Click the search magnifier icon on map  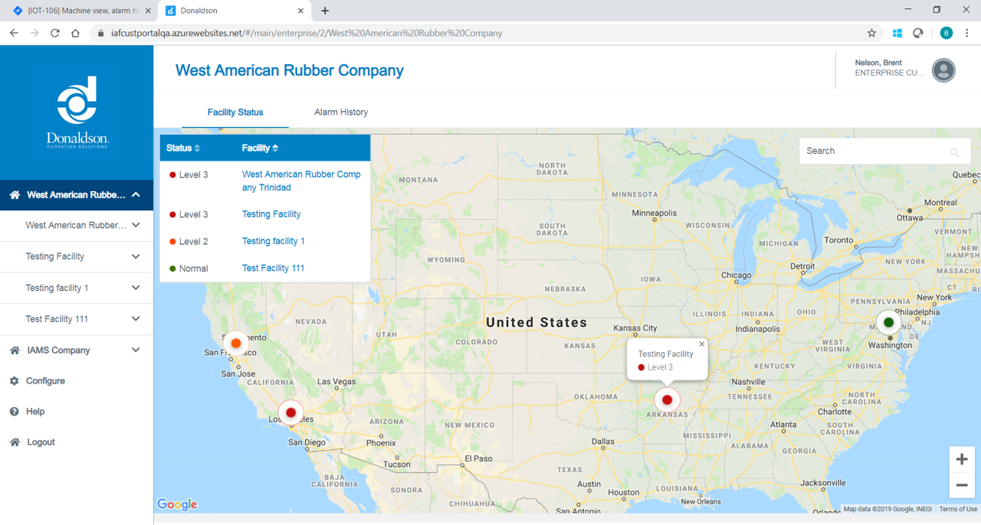point(954,152)
